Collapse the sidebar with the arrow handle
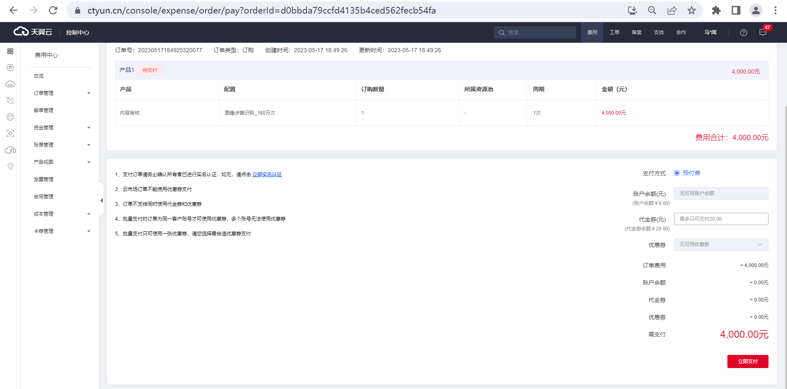787x389 pixels. click(x=101, y=200)
